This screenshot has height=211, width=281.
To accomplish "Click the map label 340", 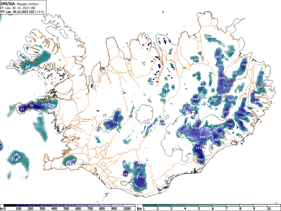I will tap(221, 95).
